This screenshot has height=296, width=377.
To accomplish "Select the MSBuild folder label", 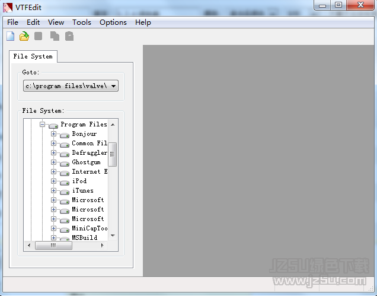I will coord(85,238).
